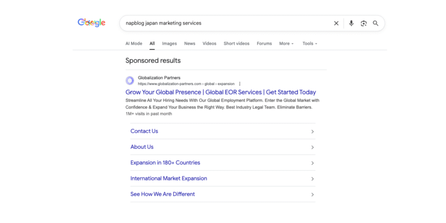The height and width of the screenshot is (223, 446).
Task: Switch to Images tab
Action: (x=169, y=44)
